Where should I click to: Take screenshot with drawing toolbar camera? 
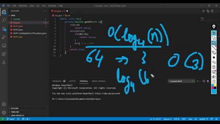pyautogui.click(x=214, y=77)
